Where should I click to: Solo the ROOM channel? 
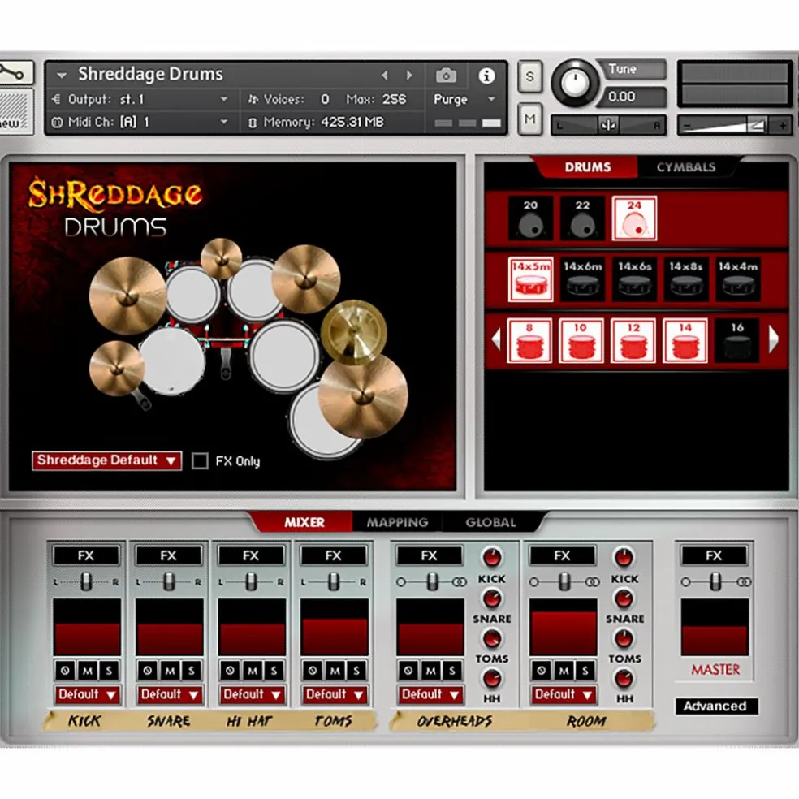(585, 671)
